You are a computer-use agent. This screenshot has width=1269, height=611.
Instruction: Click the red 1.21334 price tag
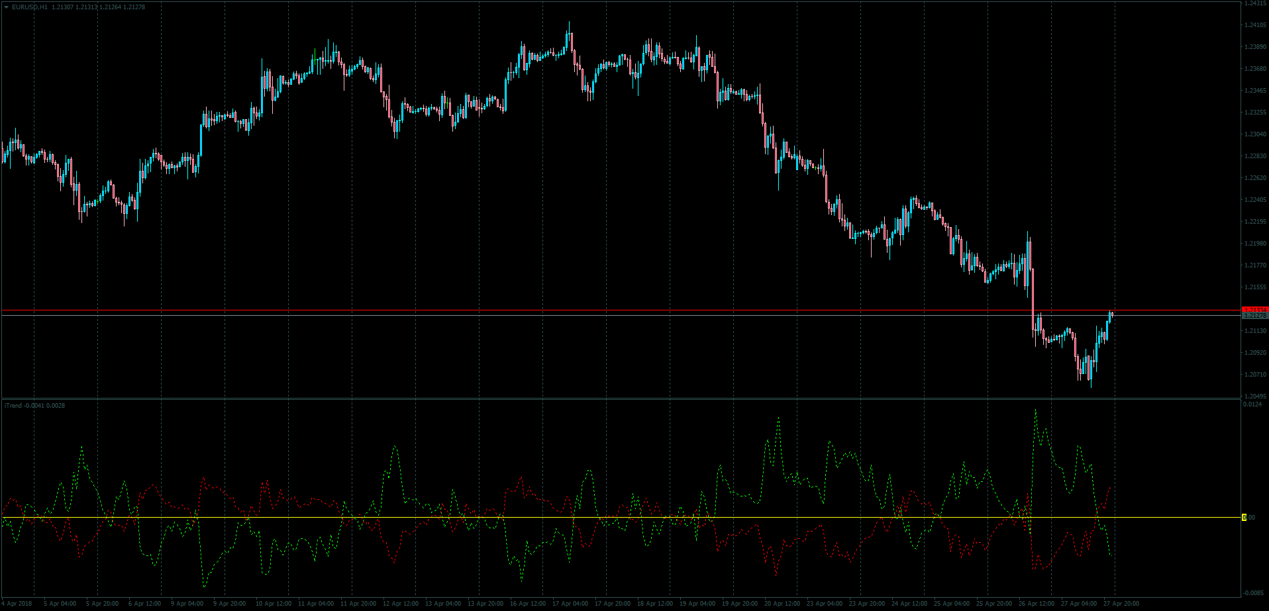[1255, 310]
